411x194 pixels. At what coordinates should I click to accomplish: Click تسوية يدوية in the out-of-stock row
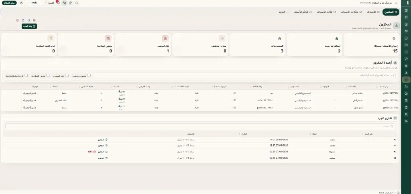tap(29, 100)
